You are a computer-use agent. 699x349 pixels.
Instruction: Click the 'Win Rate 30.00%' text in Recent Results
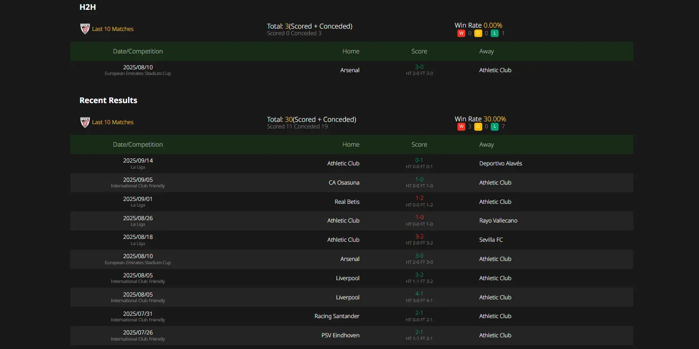click(x=480, y=119)
